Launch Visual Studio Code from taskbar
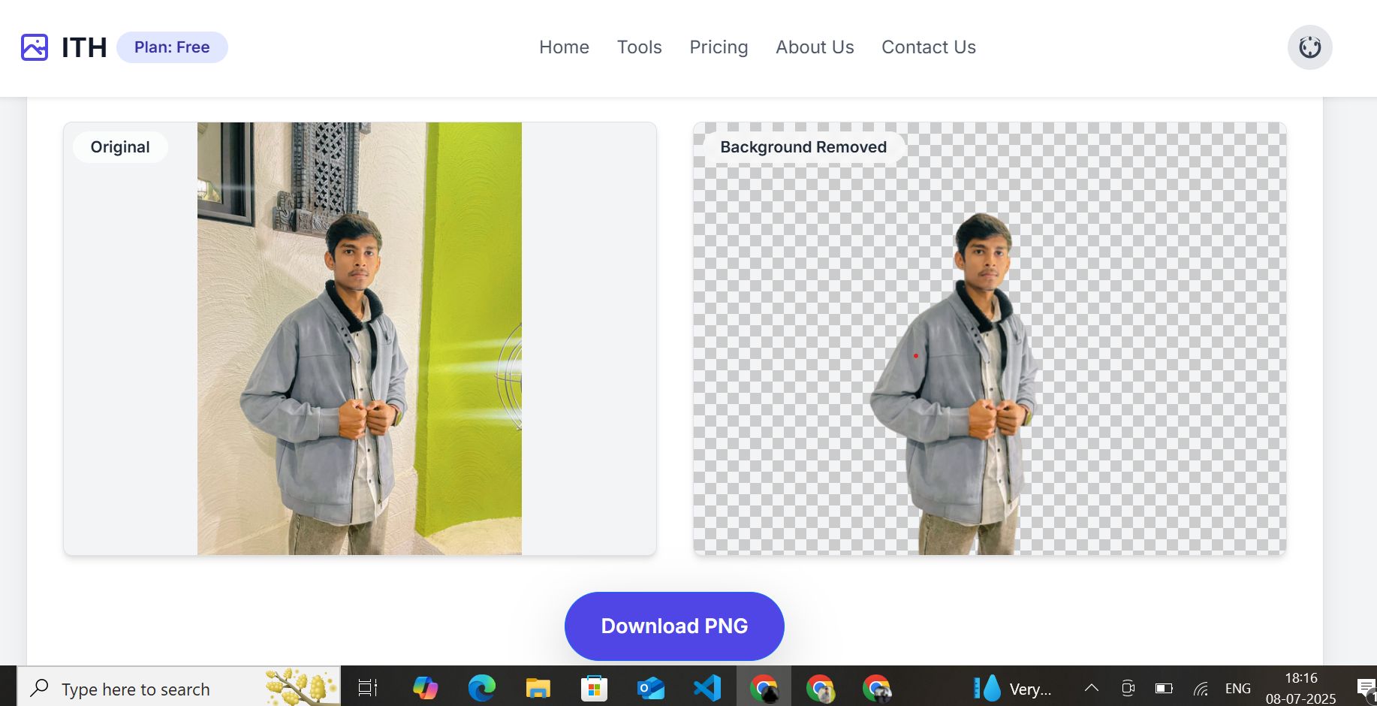Image resolution: width=1377 pixels, height=706 pixels. coord(707,688)
